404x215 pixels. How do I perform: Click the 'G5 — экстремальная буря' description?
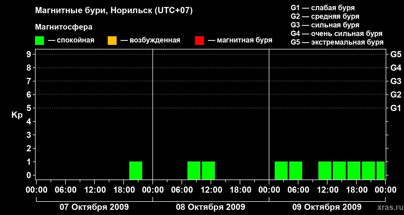point(337,42)
